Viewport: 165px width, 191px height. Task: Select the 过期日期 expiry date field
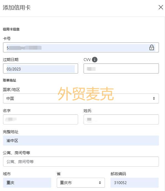point(40,68)
